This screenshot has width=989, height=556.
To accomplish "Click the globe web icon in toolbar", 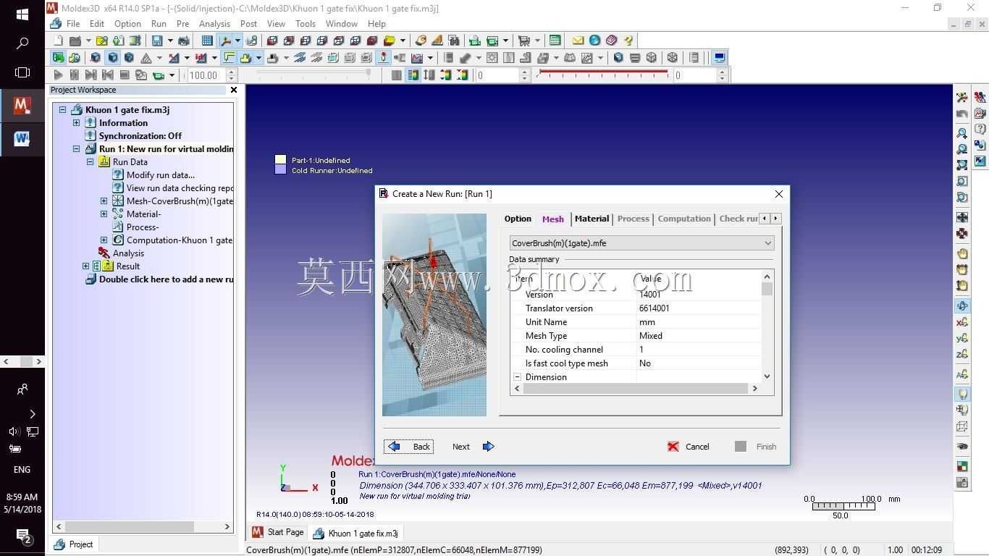I will 595,41.
